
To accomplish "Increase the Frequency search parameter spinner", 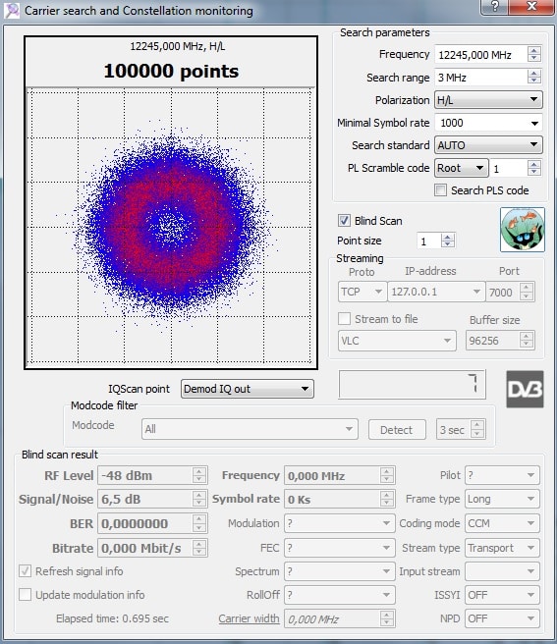I will pyautogui.click(x=534, y=50).
